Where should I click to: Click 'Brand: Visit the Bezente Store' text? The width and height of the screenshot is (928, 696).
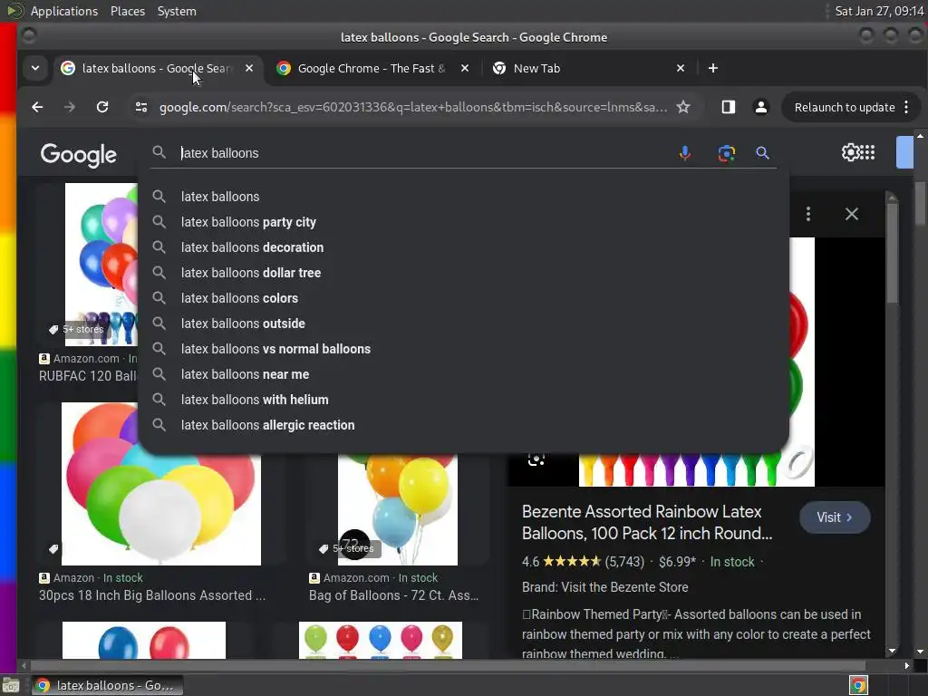point(604,587)
